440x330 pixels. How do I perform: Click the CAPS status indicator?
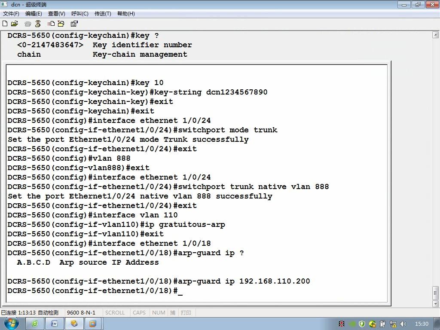(x=139, y=312)
